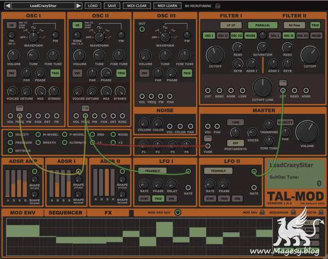
Task: Toggle the TRIG button in OSC II
Action: coord(121,73)
